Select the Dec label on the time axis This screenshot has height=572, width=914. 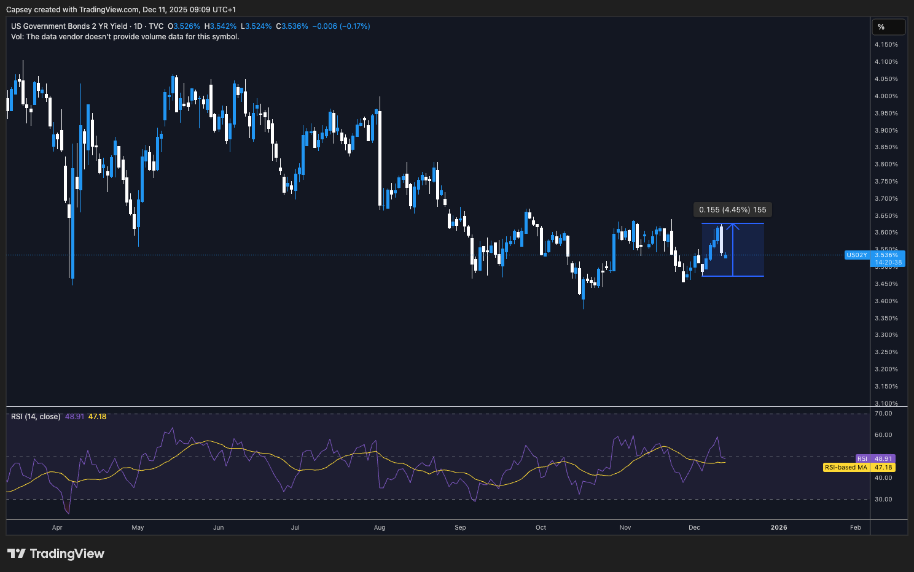[x=693, y=527]
